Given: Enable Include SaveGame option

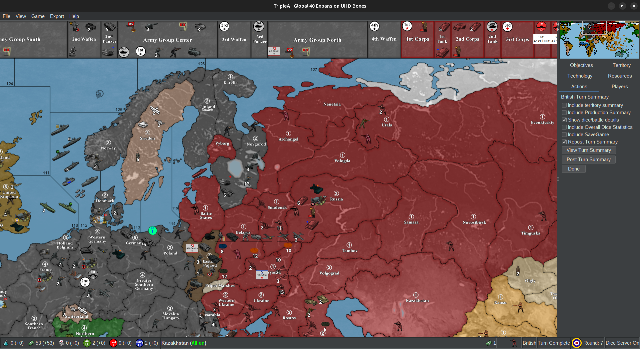Looking at the screenshot, I should point(564,135).
